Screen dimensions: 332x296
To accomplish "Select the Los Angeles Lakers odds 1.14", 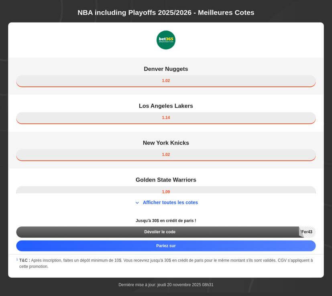I will click(166, 118).
